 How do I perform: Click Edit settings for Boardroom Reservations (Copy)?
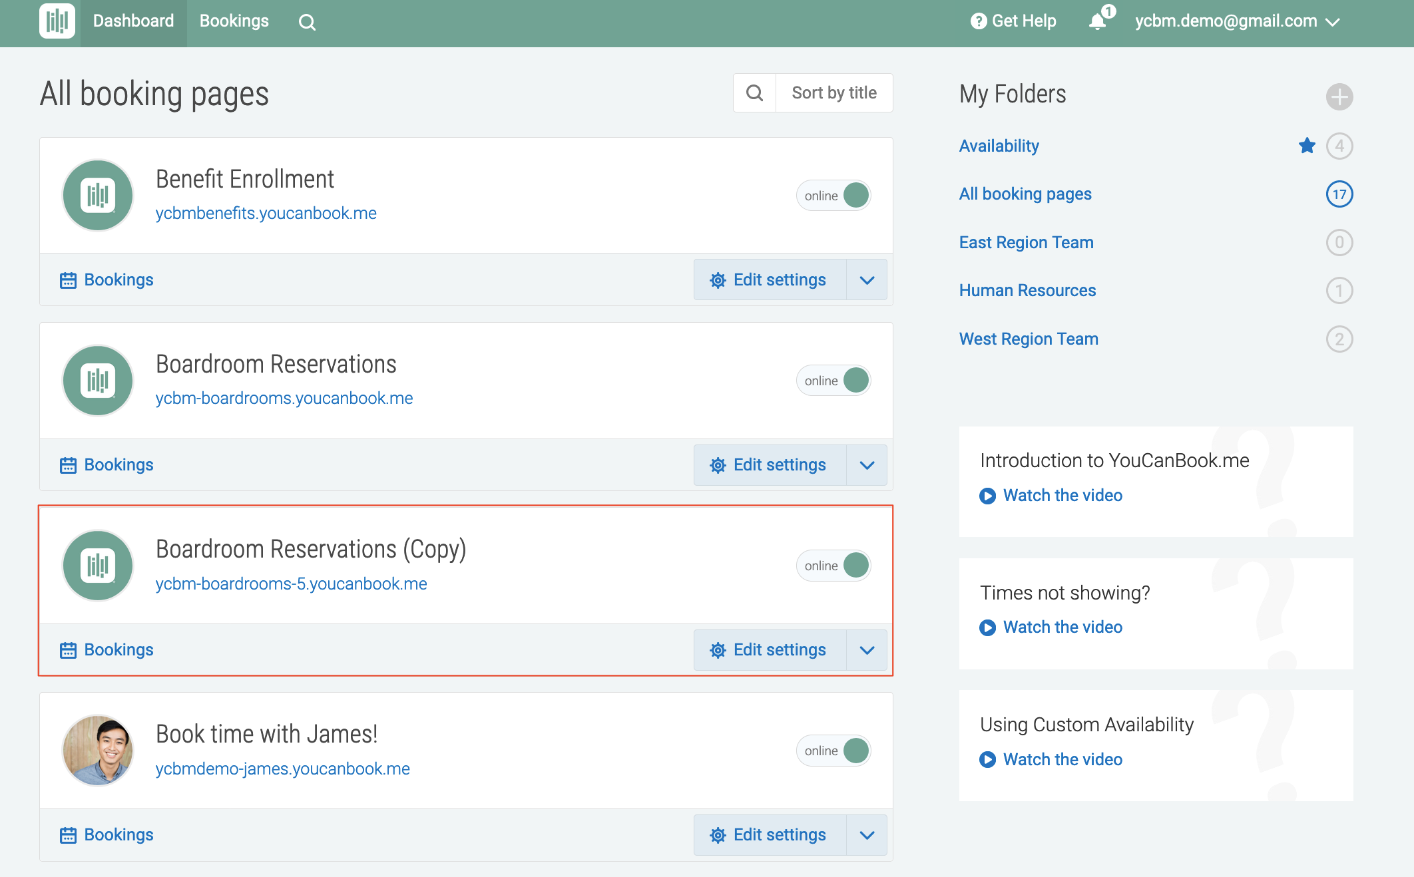770,650
